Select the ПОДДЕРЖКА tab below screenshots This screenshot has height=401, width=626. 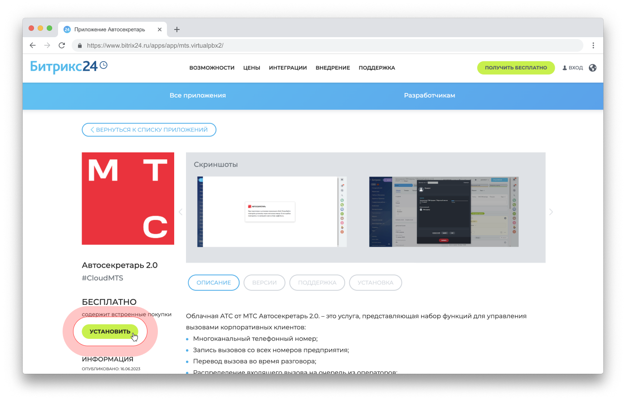[317, 283]
